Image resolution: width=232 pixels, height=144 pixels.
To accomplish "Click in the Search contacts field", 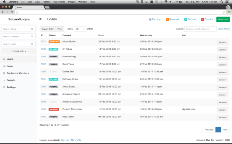I will click(18, 37).
